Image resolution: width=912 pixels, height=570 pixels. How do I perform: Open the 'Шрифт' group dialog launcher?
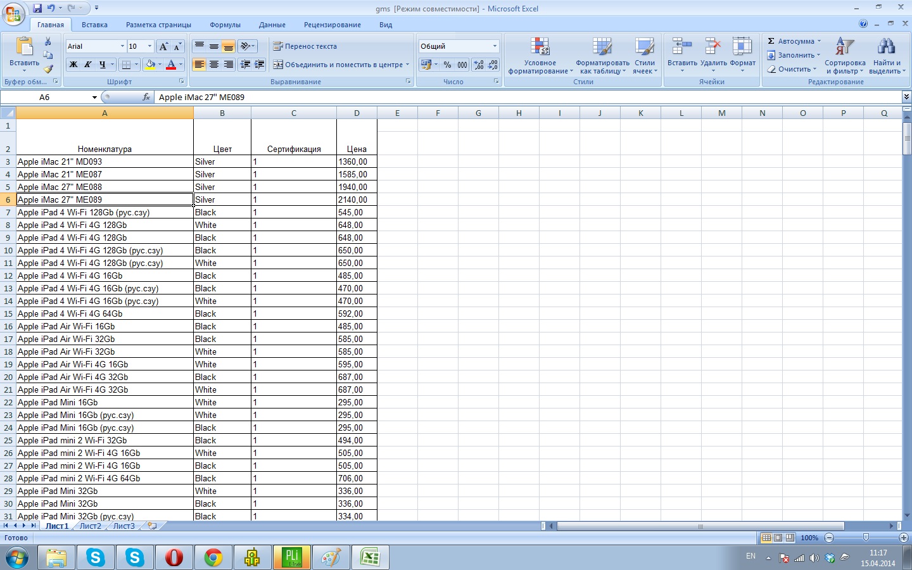click(182, 82)
